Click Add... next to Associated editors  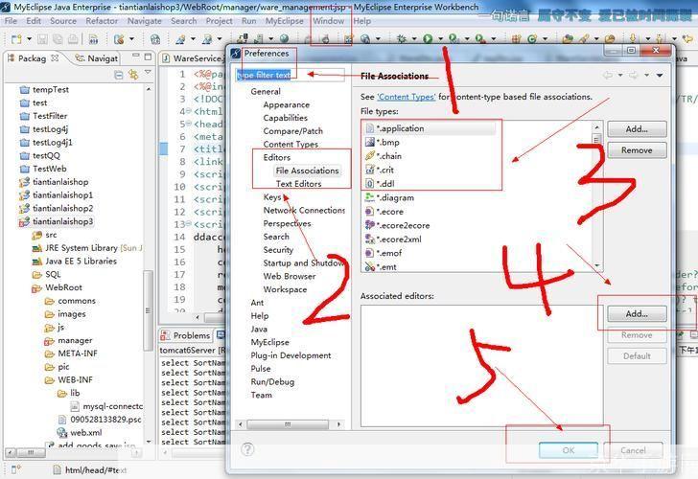(x=637, y=313)
